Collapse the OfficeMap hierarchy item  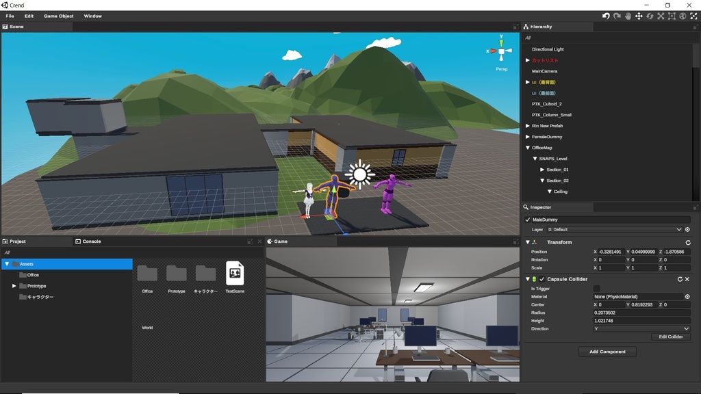(x=527, y=147)
